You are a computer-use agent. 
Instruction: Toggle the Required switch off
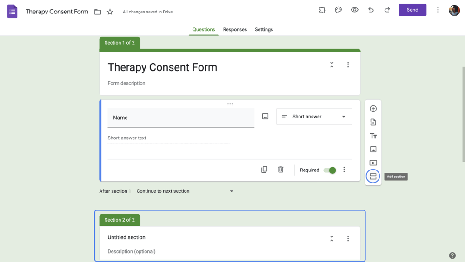(x=330, y=170)
